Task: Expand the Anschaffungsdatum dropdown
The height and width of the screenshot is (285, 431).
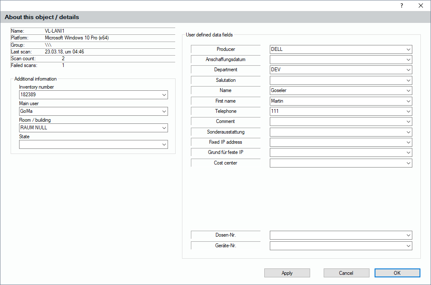Action: 408,60
